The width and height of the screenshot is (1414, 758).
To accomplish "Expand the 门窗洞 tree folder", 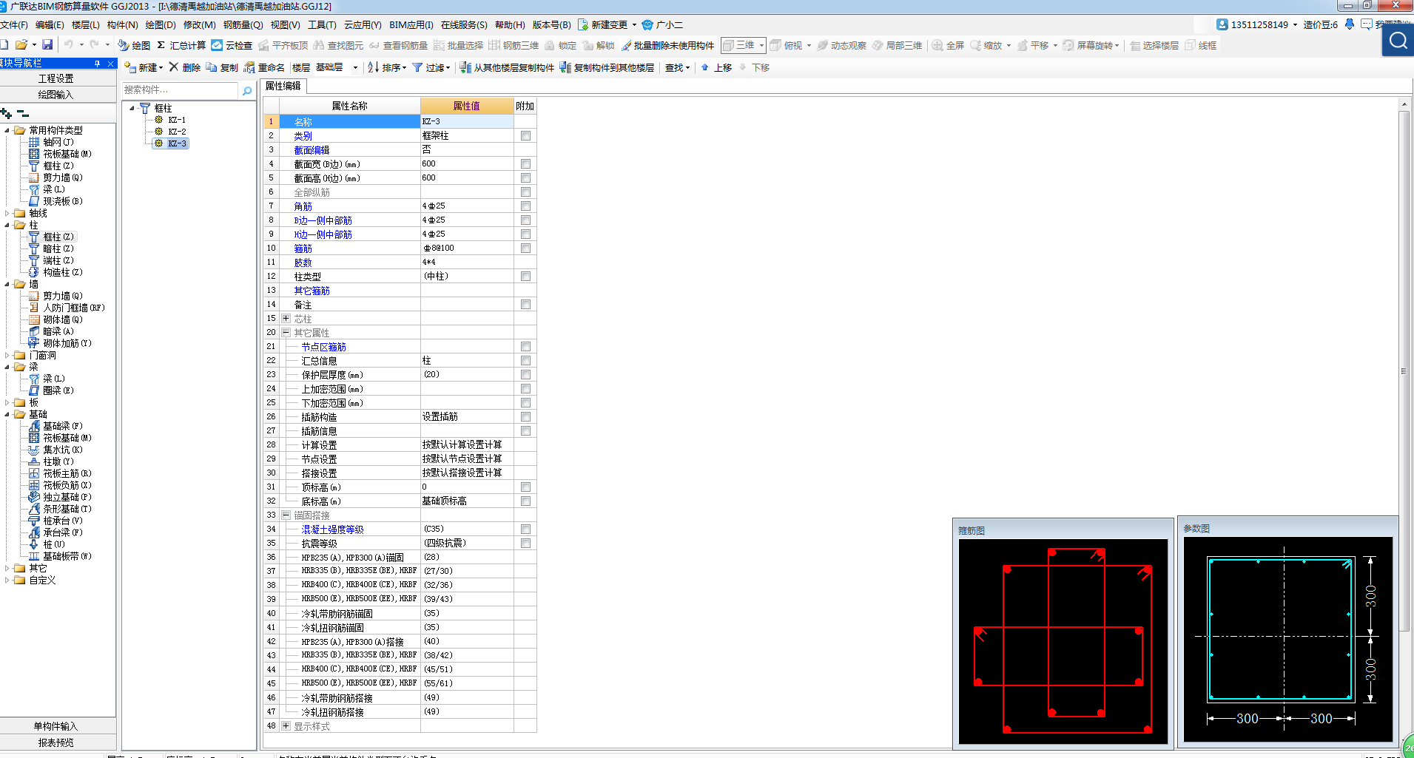I will point(7,356).
